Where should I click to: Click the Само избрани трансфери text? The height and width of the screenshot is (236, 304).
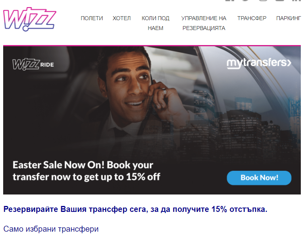tap(51, 229)
